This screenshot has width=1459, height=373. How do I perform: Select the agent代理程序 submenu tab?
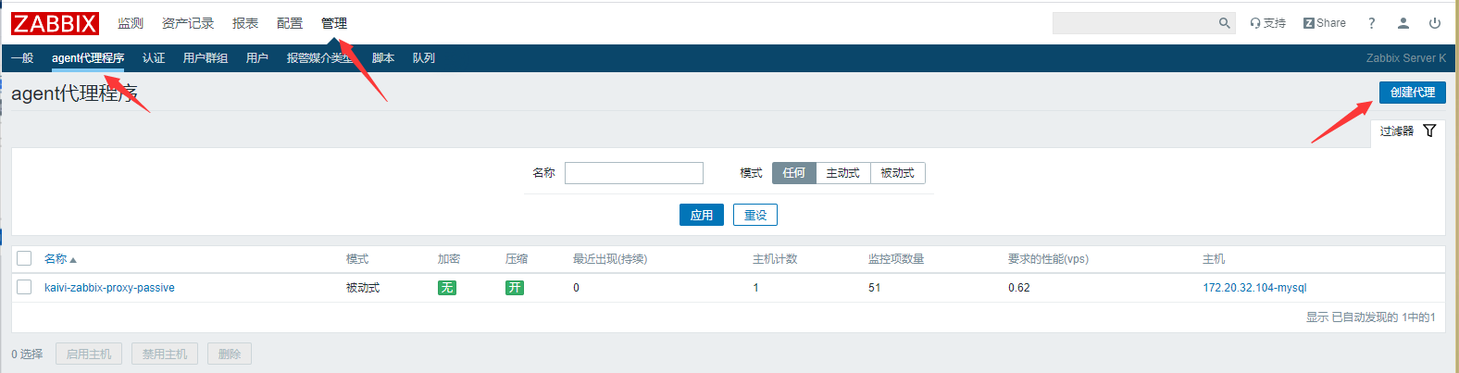[x=88, y=58]
